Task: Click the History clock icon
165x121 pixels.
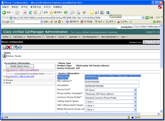Action: point(66,12)
